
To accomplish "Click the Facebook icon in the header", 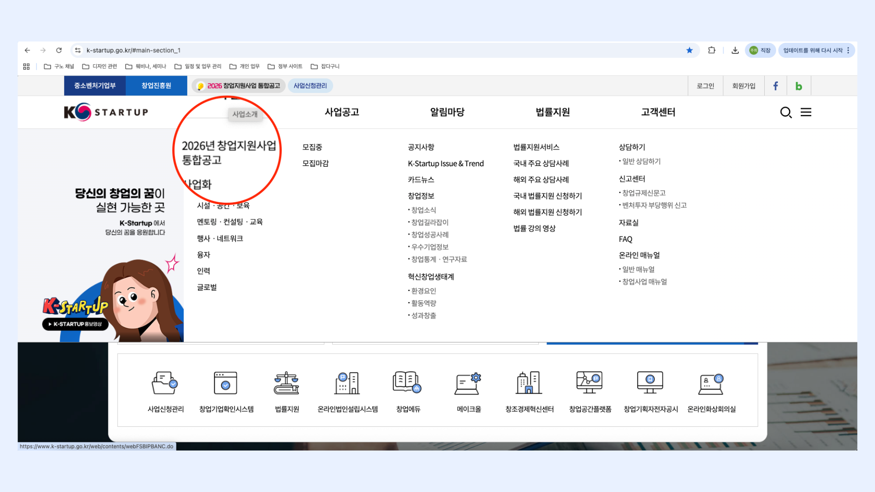I will 775,86.
